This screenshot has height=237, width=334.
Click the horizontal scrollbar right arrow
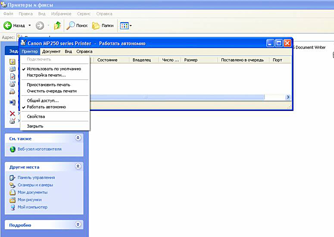click(x=288, y=98)
